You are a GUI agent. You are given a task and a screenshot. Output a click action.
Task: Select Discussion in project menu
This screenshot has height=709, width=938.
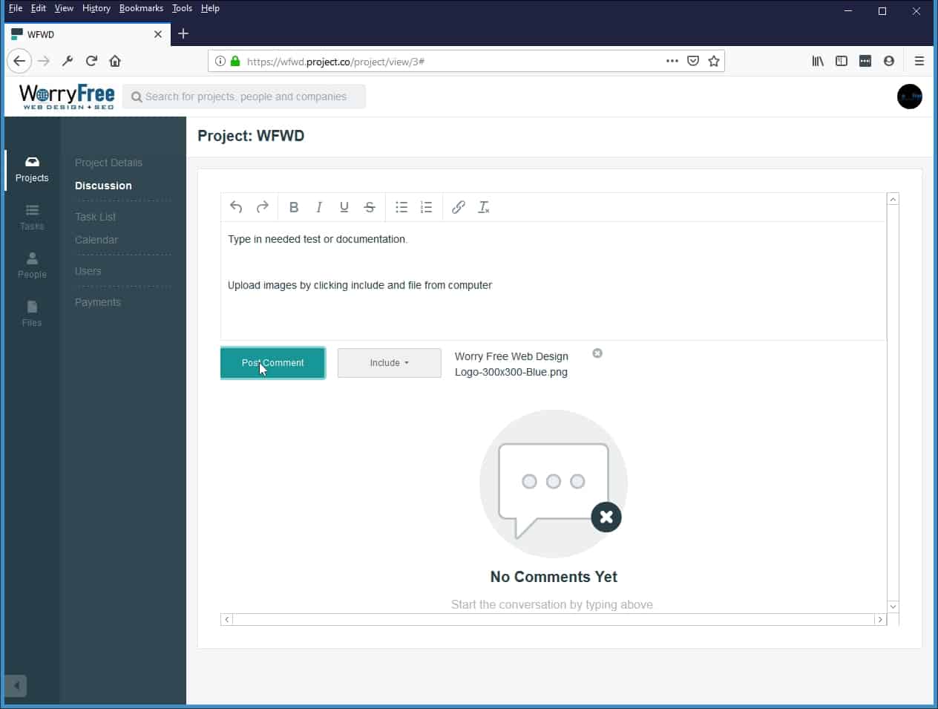pos(103,186)
